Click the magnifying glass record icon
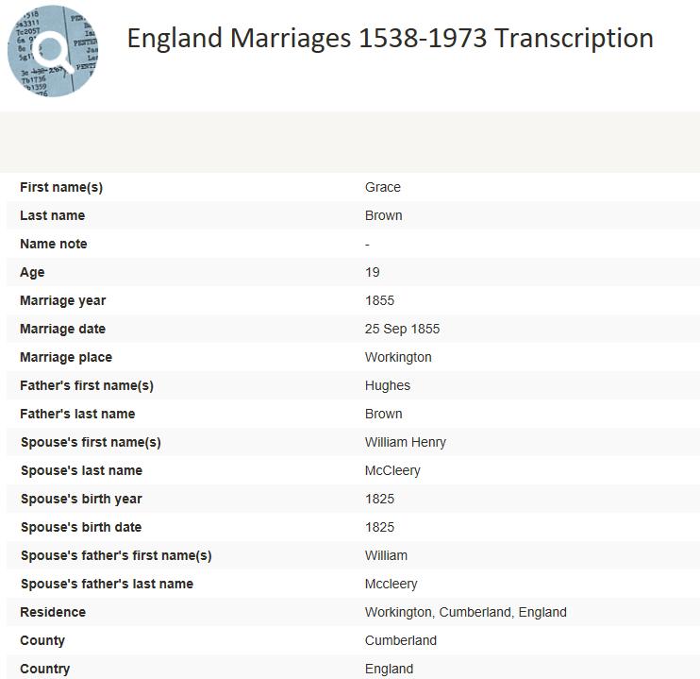Viewport: 700px width, 679px height. click(x=53, y=50)
